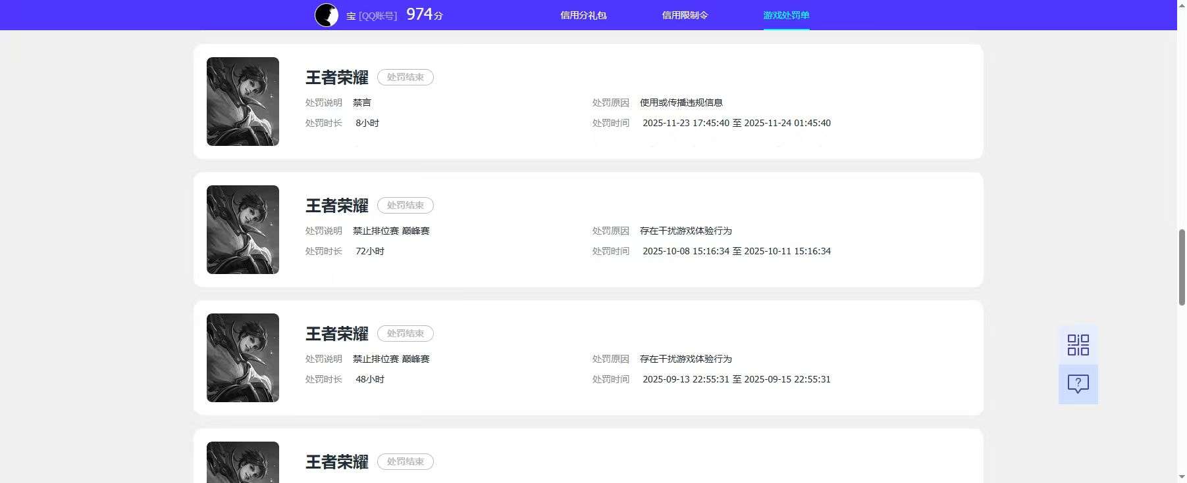Select the 禁言 penalty description

(362, 103)
